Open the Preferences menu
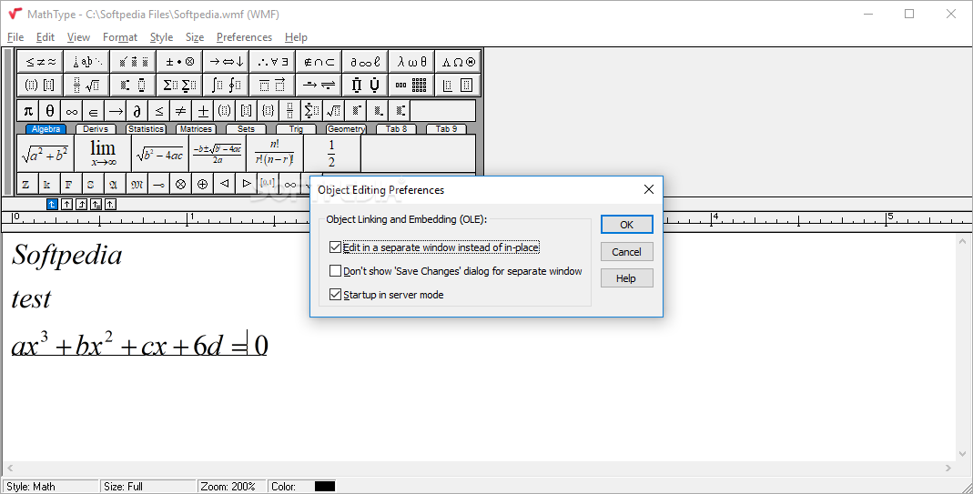Image resolution: width=973 pixels, height=494 pixels. (x=244, y=37)
